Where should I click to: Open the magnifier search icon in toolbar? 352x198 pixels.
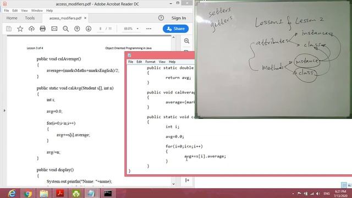tap(66, 29)
